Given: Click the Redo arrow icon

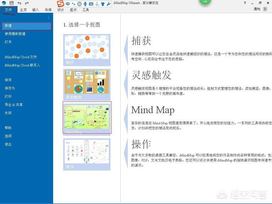Looking at the screenshot, I should [x=27, y=3].
